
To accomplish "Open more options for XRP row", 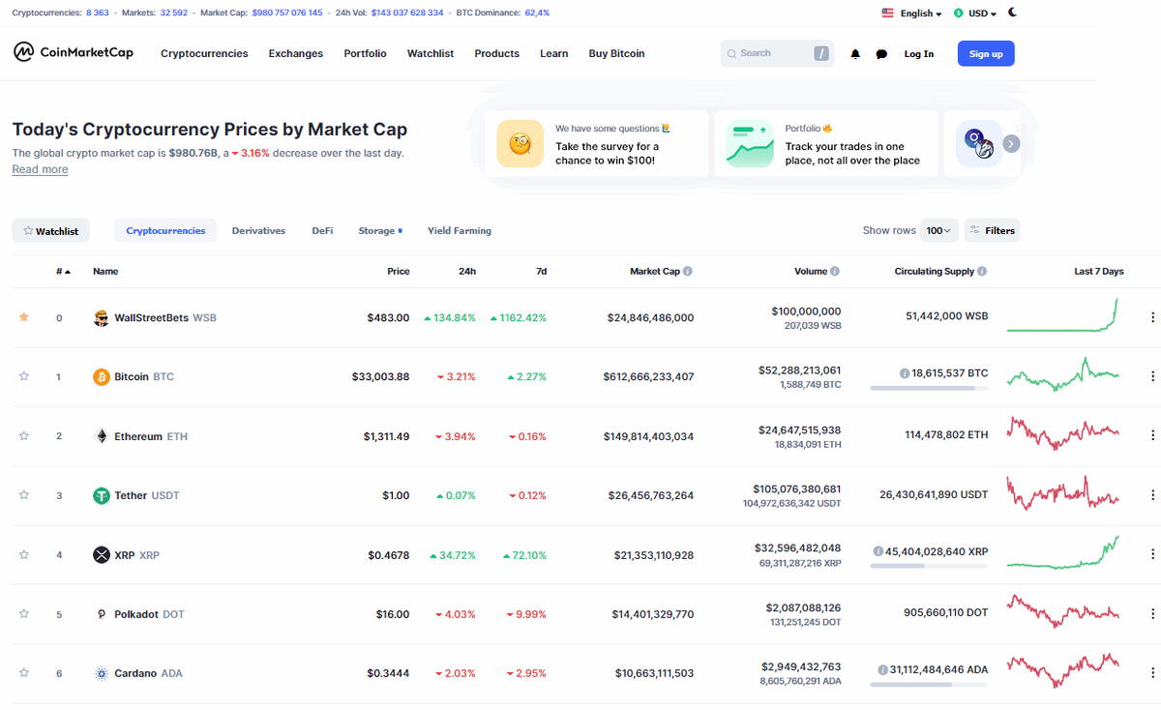I will (1152, 554).
